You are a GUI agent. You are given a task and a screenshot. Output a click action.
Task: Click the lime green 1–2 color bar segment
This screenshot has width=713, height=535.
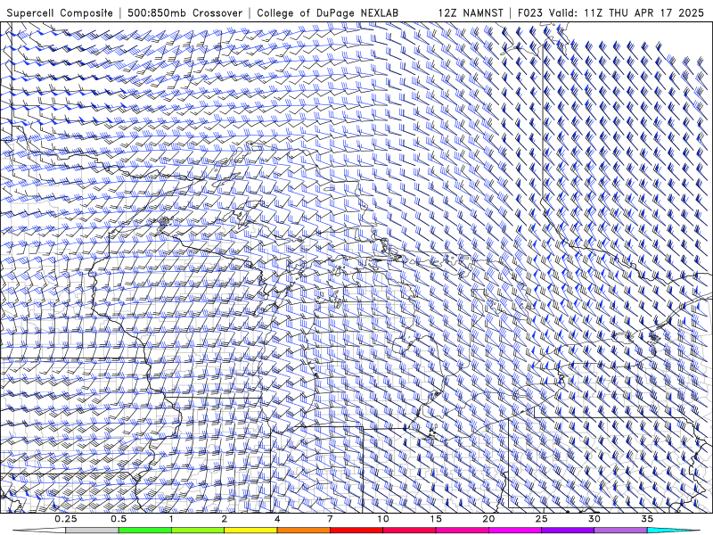198,531
